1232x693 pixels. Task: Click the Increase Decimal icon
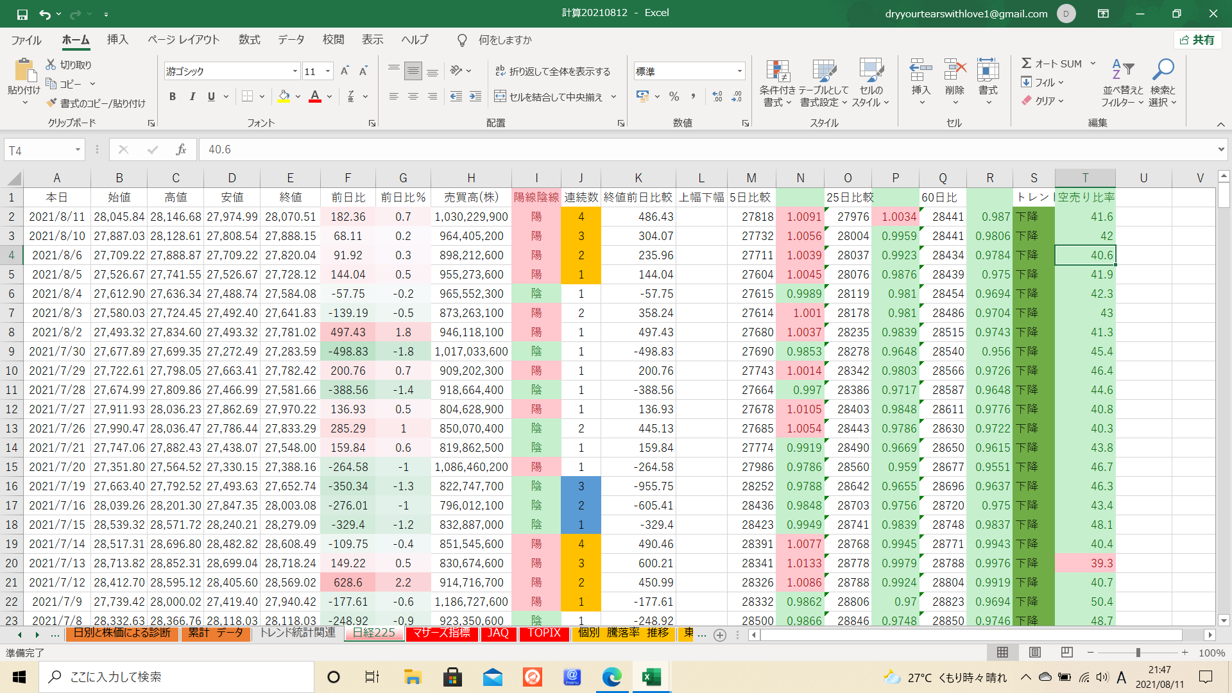[717, 97]
